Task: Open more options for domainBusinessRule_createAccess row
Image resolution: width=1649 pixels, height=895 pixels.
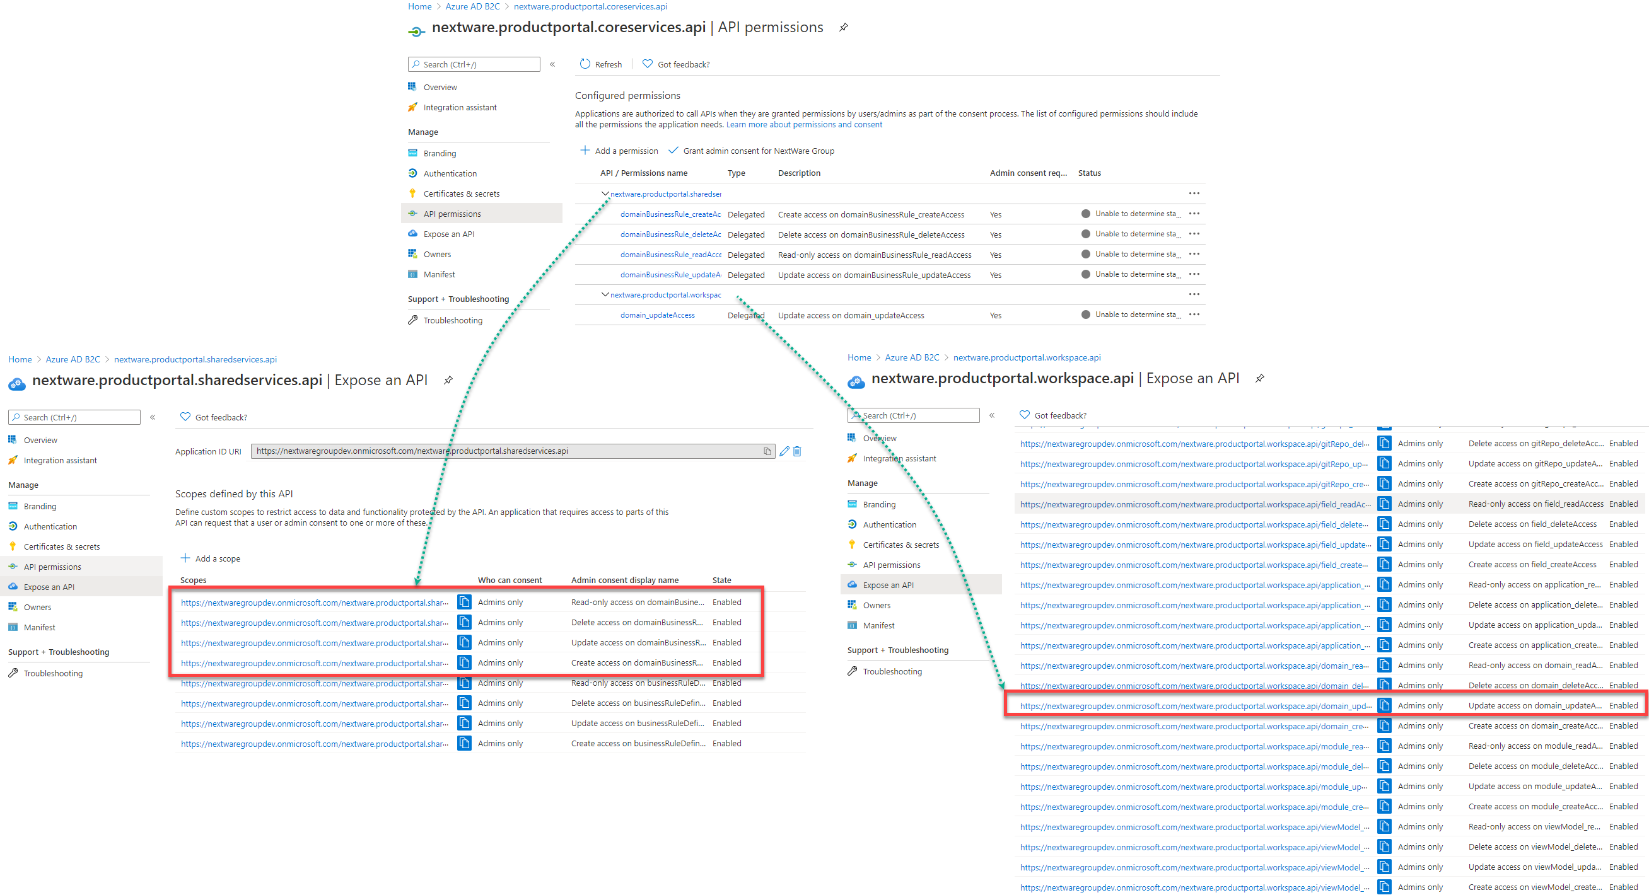Action: coord(1194,214)
